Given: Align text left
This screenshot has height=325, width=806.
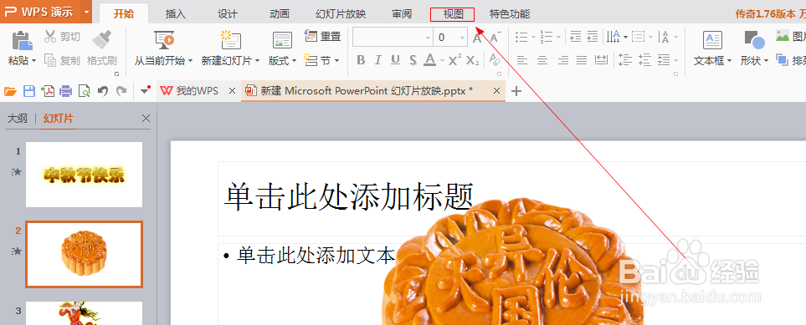Looking at the screenshot, I should pyautogui.click(x=522, y=61).
